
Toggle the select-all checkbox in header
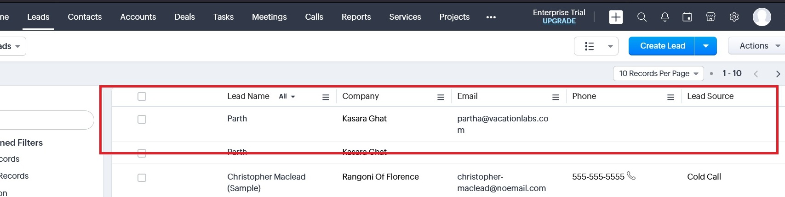pyautogui.click(x=142, y=97)
